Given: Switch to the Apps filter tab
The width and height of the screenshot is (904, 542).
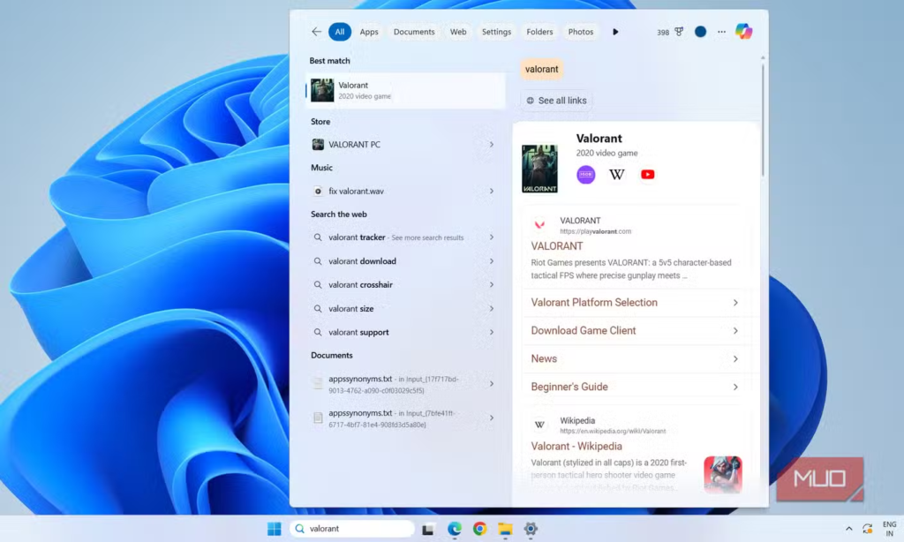Looking at the screenshot, I should (x=369, y=32).
